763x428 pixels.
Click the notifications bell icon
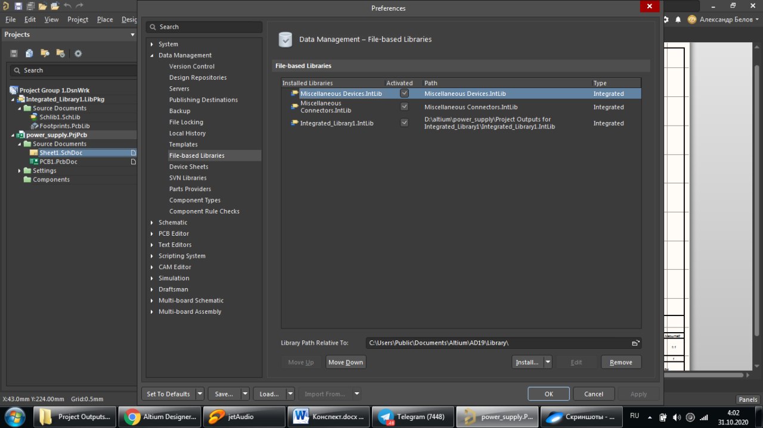(678, 20)
